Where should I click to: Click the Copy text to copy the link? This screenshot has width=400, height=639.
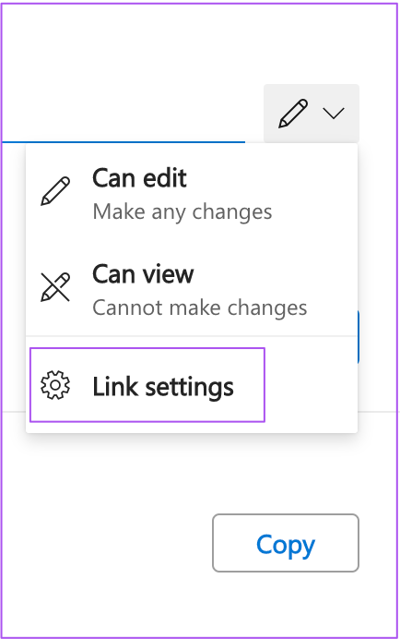(286, 545)
